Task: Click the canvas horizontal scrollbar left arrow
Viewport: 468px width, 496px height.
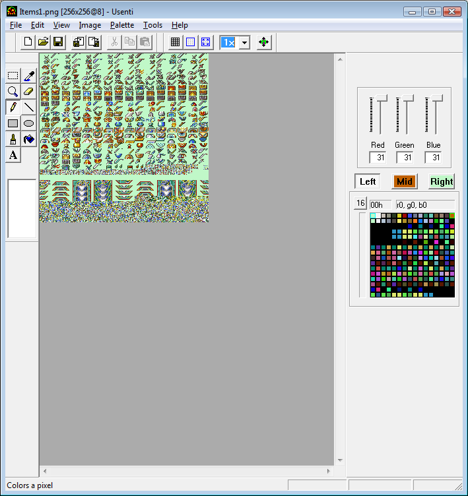Action: click(45, 471)
